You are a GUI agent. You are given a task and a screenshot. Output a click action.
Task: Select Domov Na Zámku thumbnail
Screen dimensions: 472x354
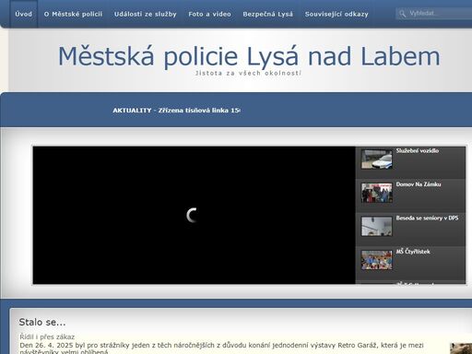pyautogui.click(x=377, y=193)
